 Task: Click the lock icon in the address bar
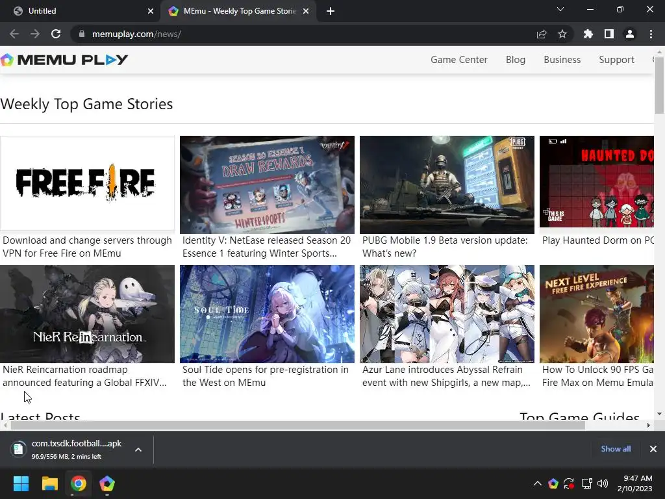pos(82,34)
